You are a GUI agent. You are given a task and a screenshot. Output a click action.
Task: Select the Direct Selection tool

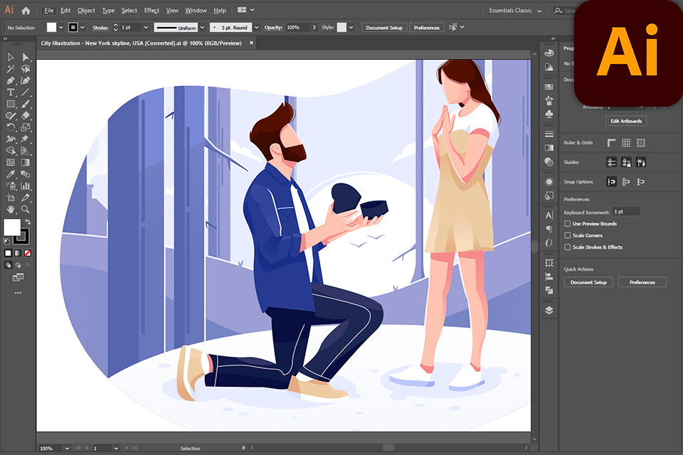click(x=26, y=57)
